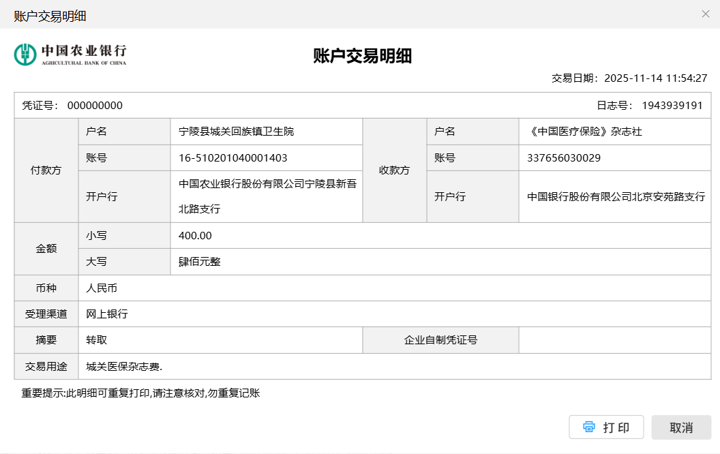
Task: Click the 人民币 currency value
Action: [102, 288]
